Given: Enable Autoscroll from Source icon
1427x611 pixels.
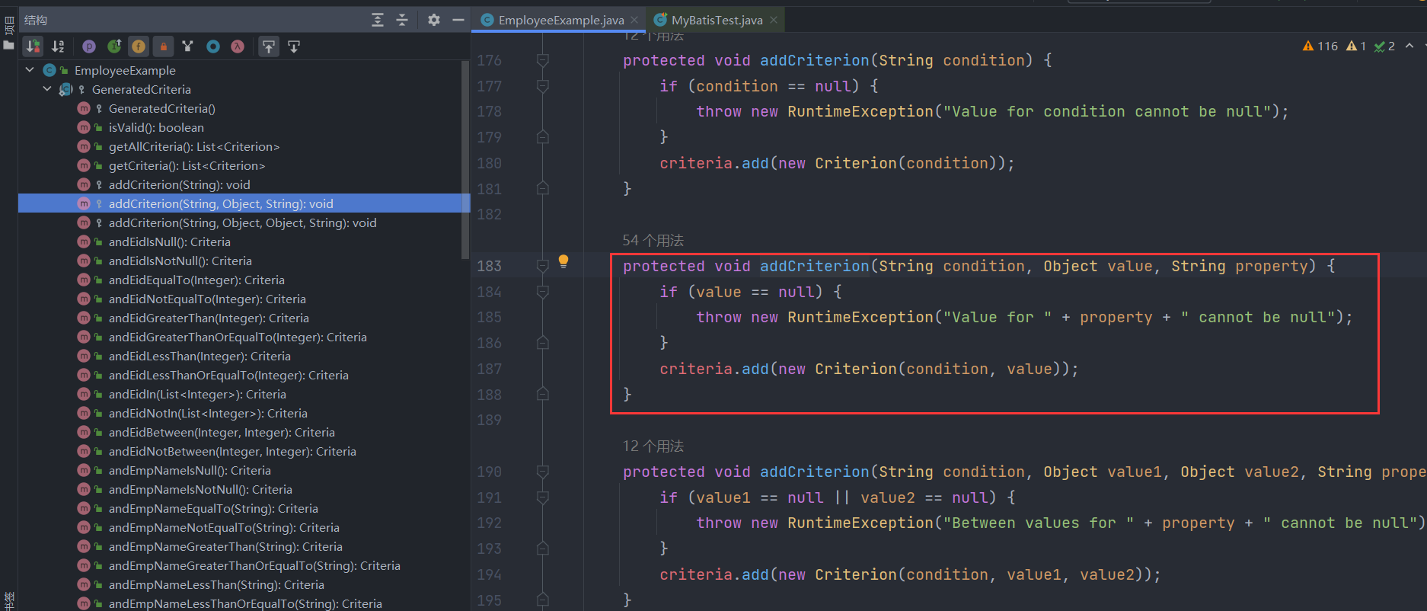Looking at the screenshot, I should [294, 46].
